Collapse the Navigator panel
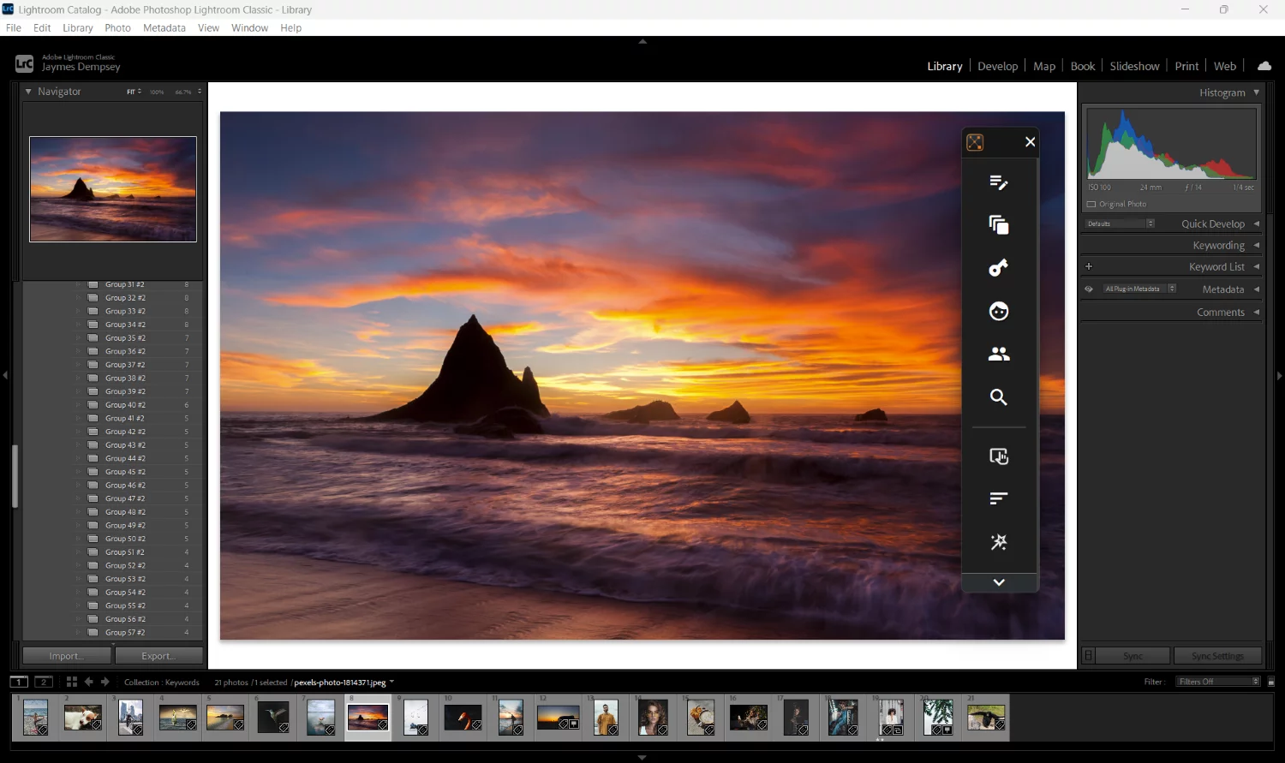Viewport: 1285px width, 763px height. (x=28, y=91)
